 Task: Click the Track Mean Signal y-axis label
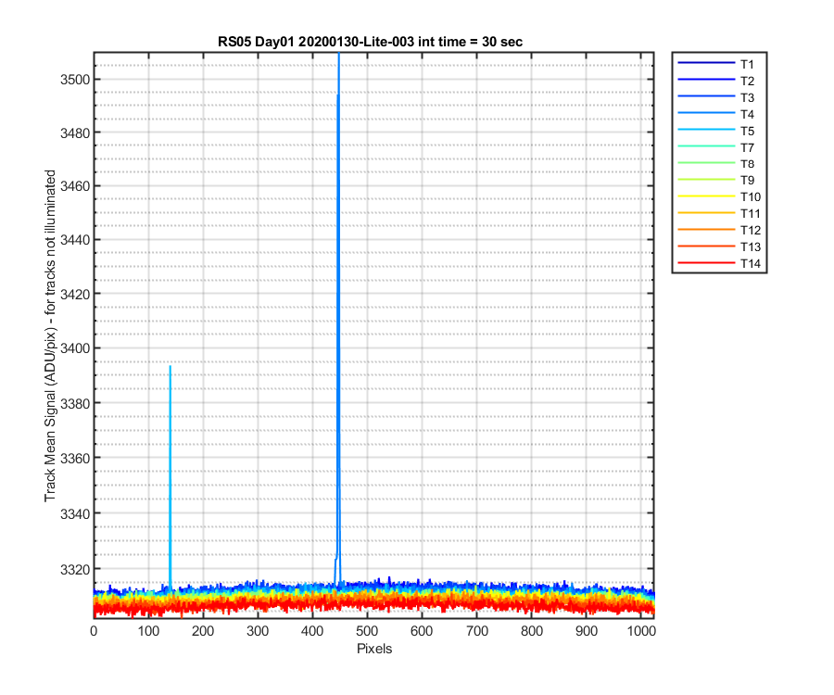(50, 335)
